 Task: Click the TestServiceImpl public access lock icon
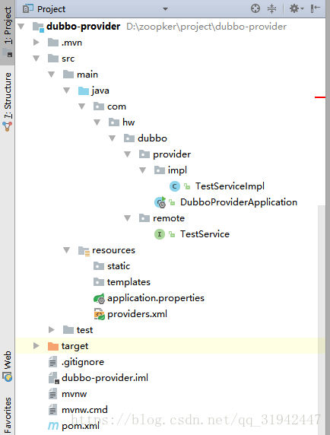pyautogui.click(x=187, y=186)
